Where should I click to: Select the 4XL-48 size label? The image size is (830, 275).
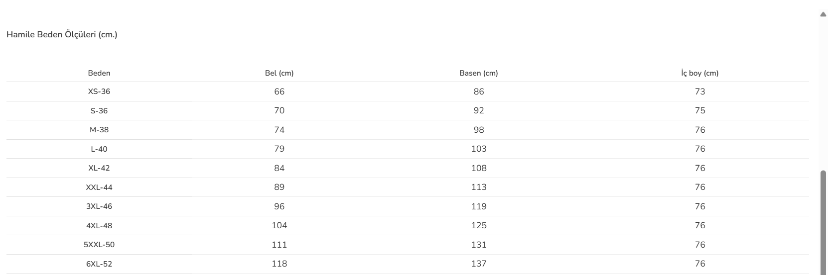(x=99, y=226)
